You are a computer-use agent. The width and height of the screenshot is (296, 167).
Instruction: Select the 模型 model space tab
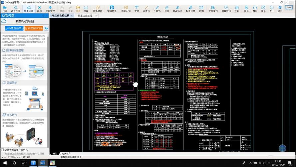pos(55,154)
